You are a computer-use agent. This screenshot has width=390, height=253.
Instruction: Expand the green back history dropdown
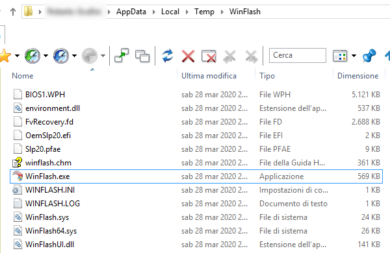[45, 56]
